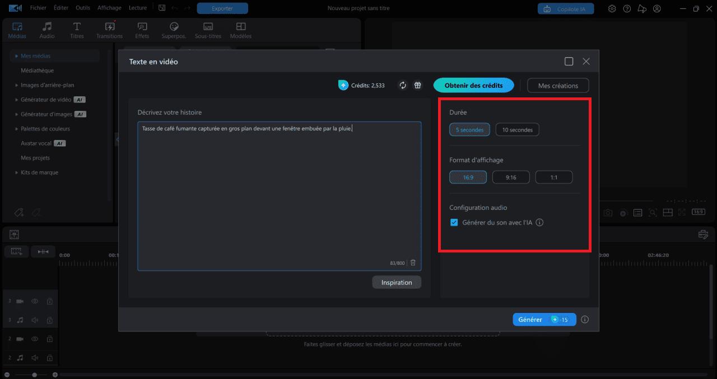Open Mes créations
The width and height of the screenshot is (717, 379).
(x=558, y=85)
